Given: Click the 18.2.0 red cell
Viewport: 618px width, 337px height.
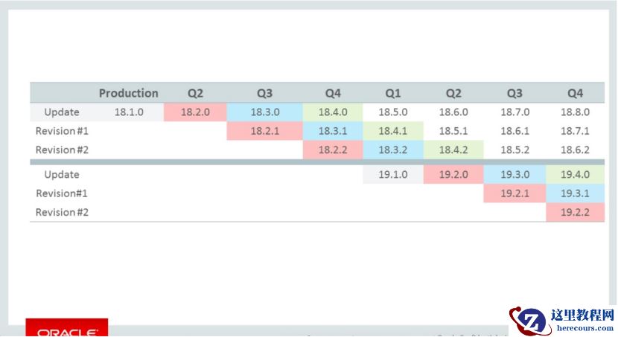Looking at the screenshot, I should (x=196, y=112).
